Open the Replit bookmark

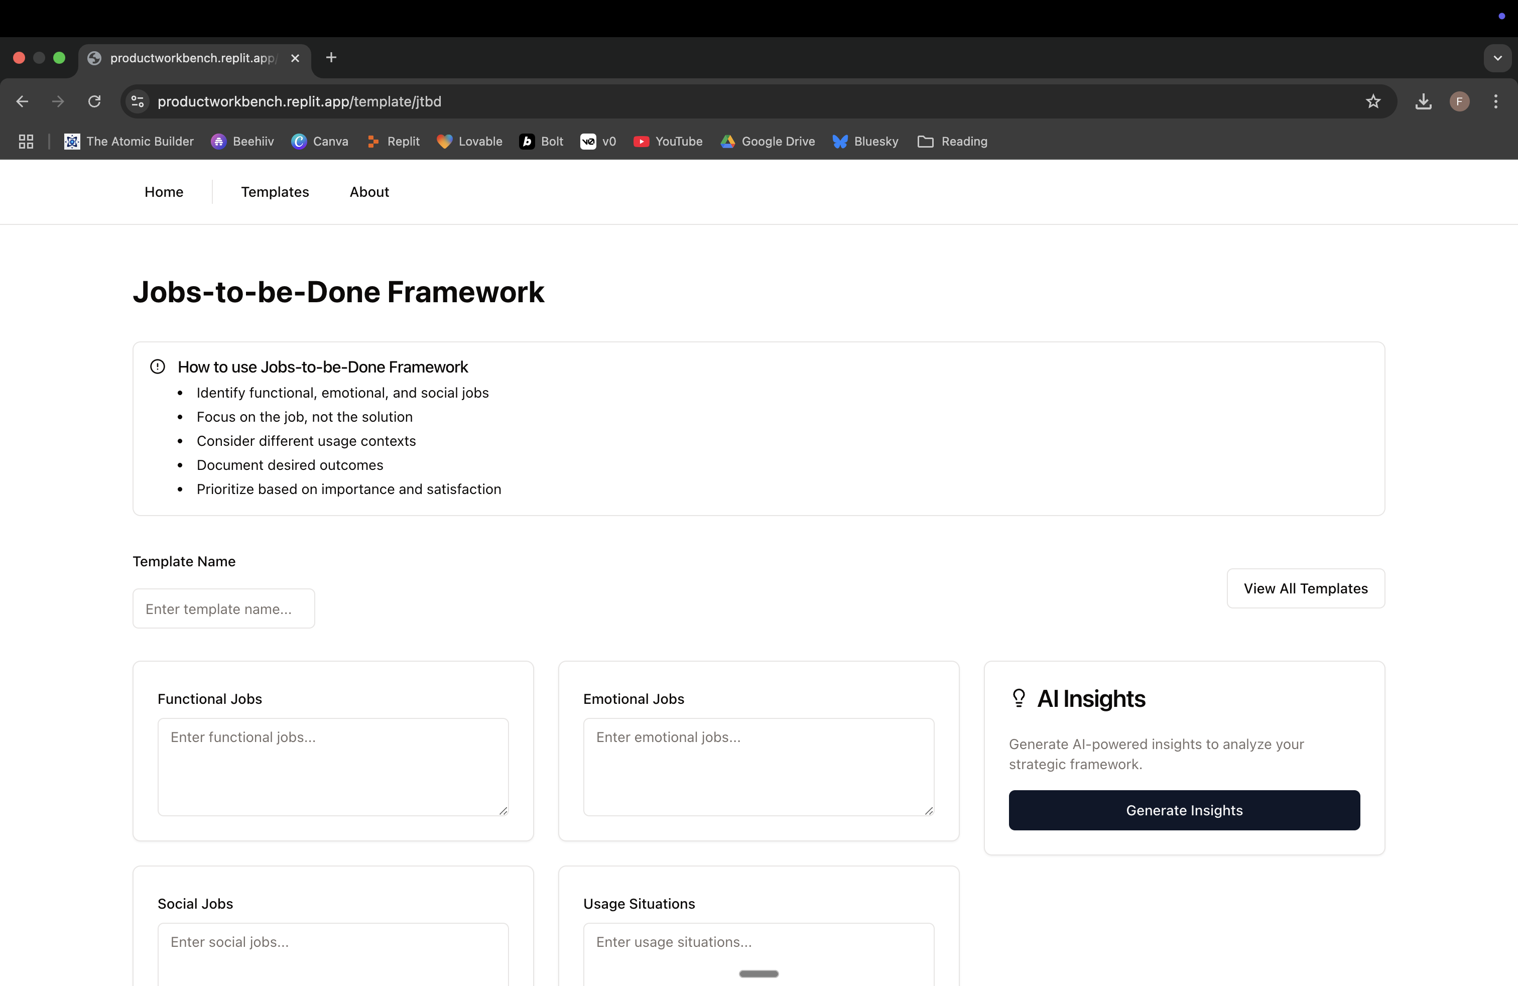click(x=394, y=142)
